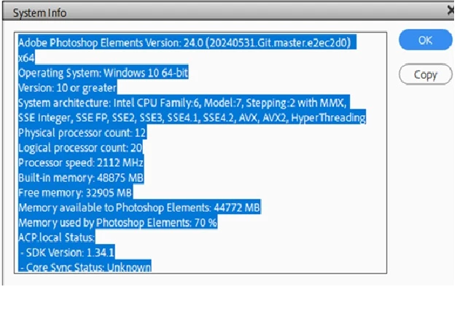Image resolution: width=457 pixels, height=335 pixels.
Task: Close the System Info dialog
Action: tap(451, 11)
